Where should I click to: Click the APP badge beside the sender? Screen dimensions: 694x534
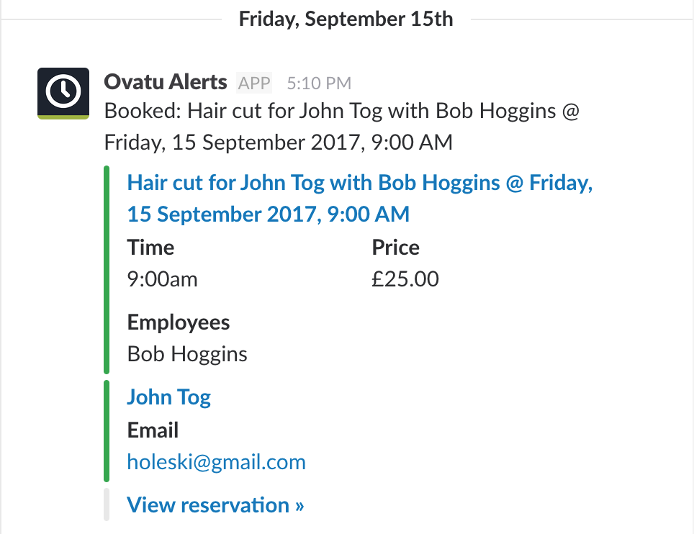point(254,83)
